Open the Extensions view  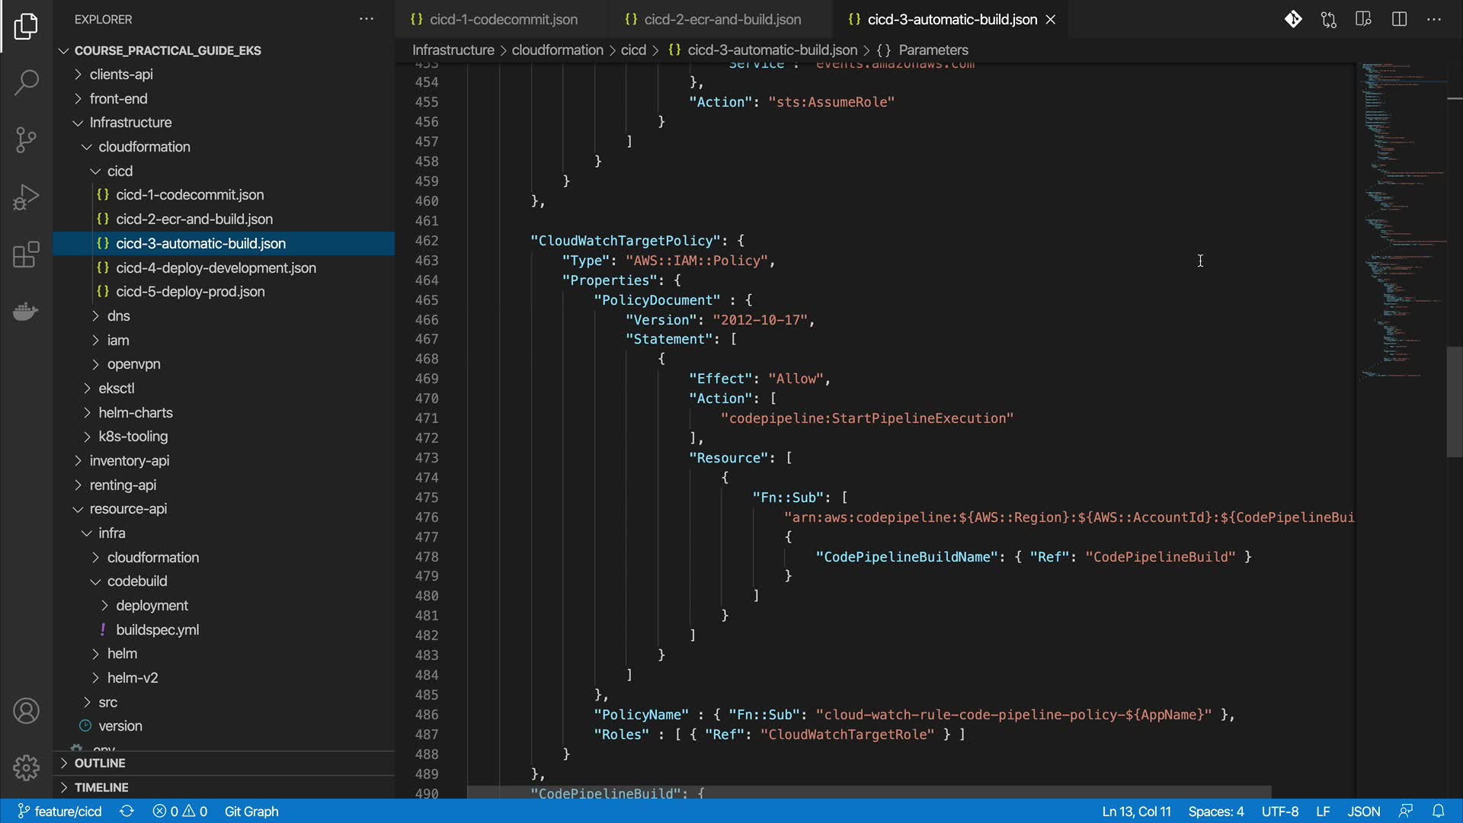(x=26, y=255)
